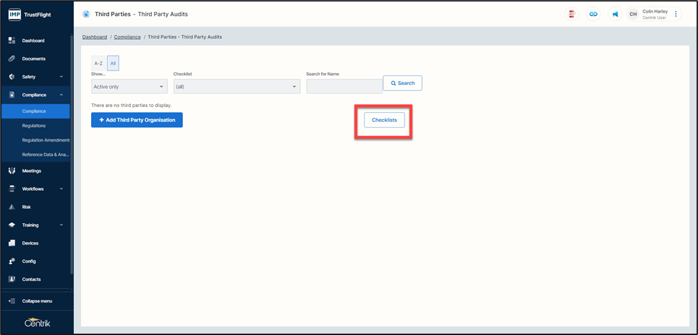
Task: Open Devices from the sidebar
Action: (30, 243)
